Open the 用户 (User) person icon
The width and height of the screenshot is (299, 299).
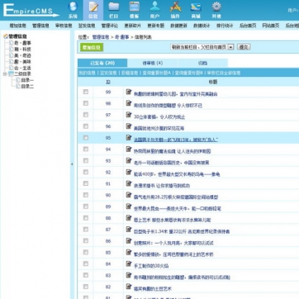(154, 7)
